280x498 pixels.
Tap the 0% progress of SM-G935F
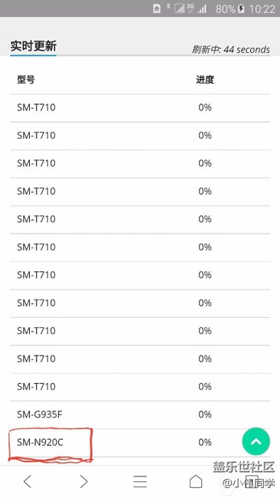(205, 414)
